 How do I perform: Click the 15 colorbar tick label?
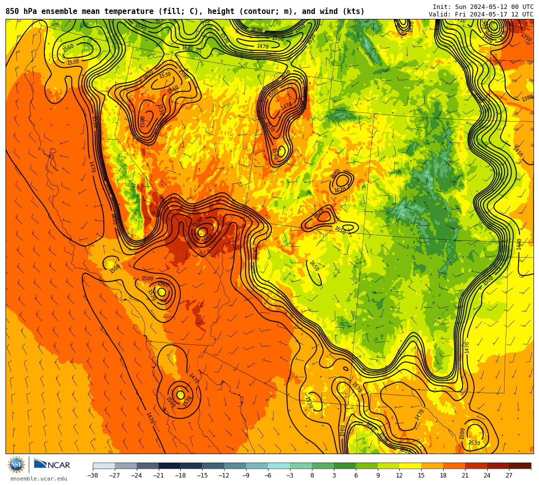tap(421, 476)
